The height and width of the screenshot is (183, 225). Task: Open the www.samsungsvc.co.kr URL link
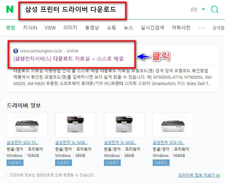(49, 51)
